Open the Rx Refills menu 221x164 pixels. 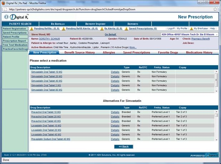click(x=57, y=24)
